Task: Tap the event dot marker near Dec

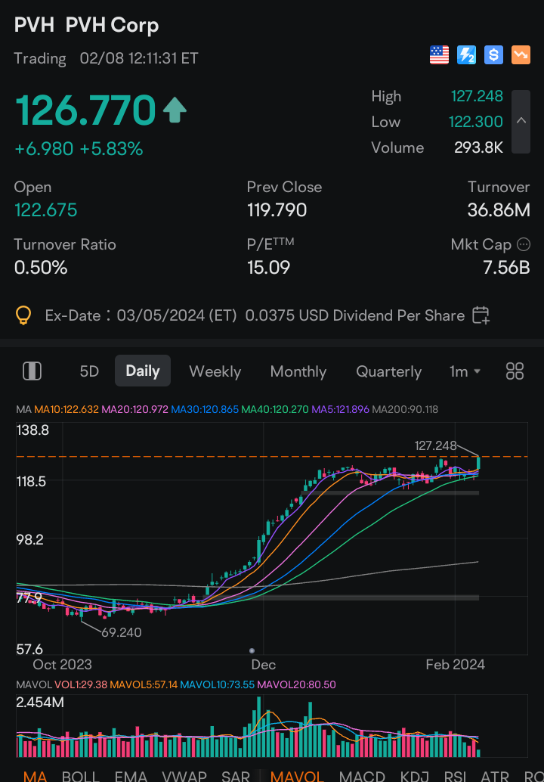Action: click(252, 650)
